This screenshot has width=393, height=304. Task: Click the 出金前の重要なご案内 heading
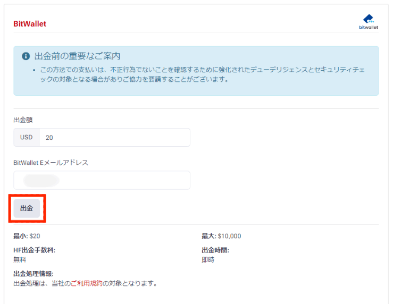pos(77,56)
